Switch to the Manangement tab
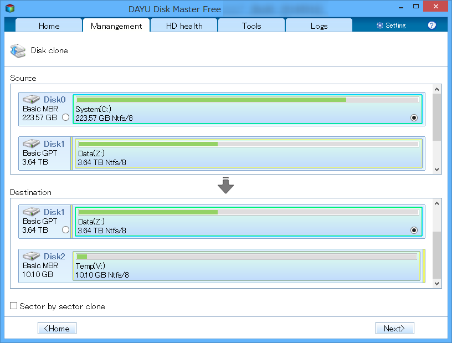Viewport: 452px width, 343px height. 116,25
